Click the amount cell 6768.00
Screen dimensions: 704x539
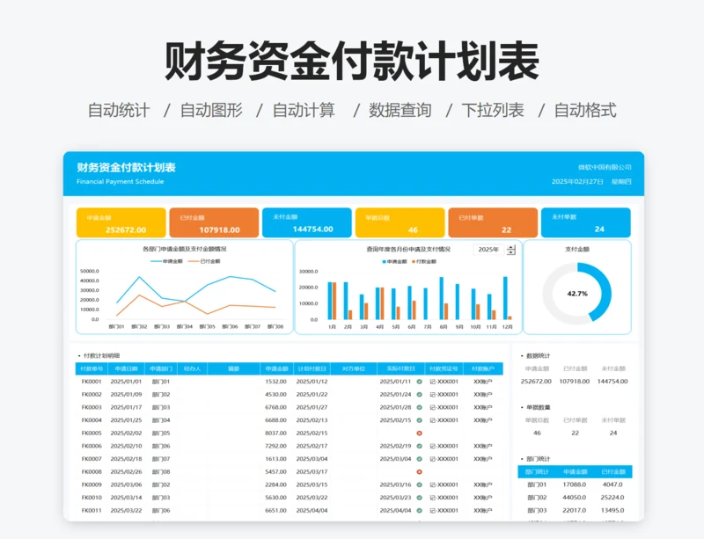click(275, 407)
